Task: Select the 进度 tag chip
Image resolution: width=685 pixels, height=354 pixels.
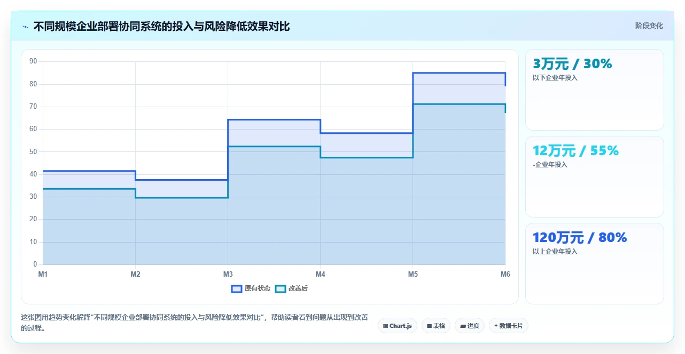Action: 470,326
